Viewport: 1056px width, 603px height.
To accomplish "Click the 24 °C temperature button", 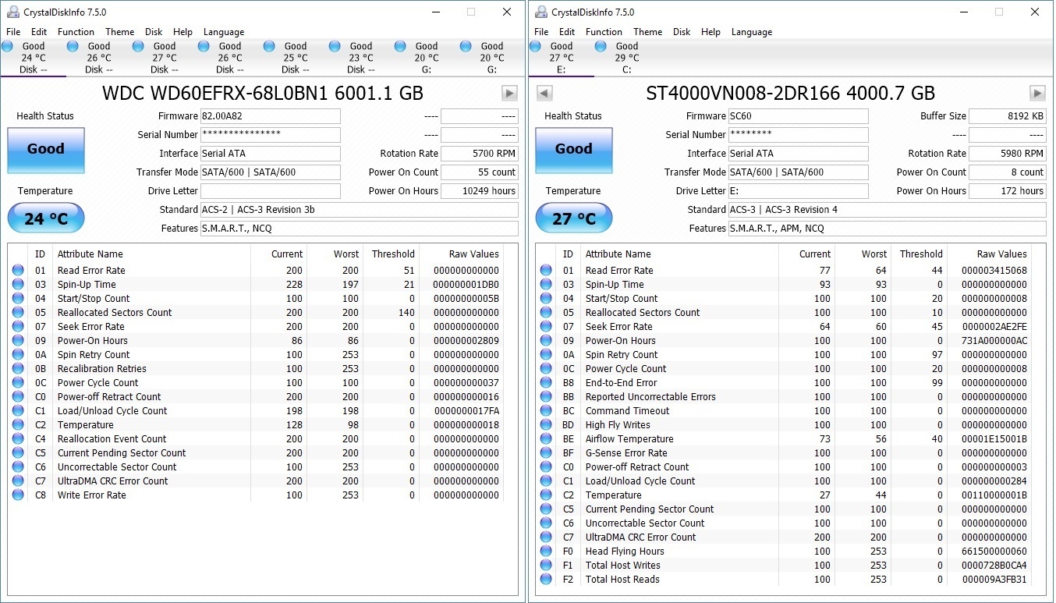I will [46, 218].
